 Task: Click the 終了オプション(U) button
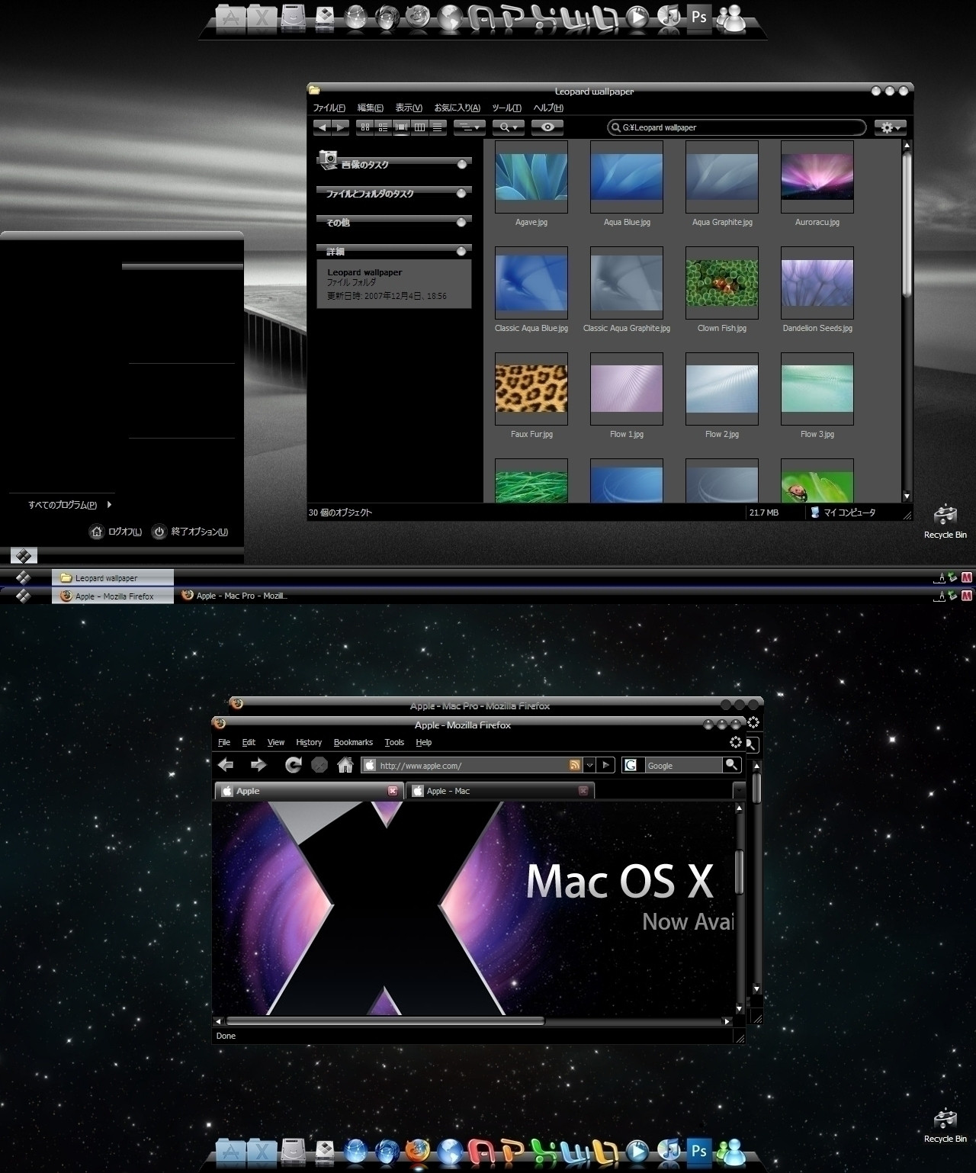click(x=191, y=532)
